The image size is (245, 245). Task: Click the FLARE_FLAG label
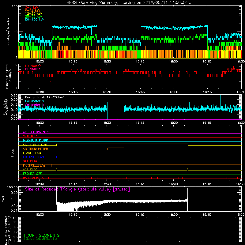pyautogui.click(x=32, y=153)
